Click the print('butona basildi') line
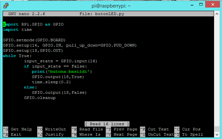Image resolution: width=222 pixels, height=139 pixels. click(x=62, y=71)
